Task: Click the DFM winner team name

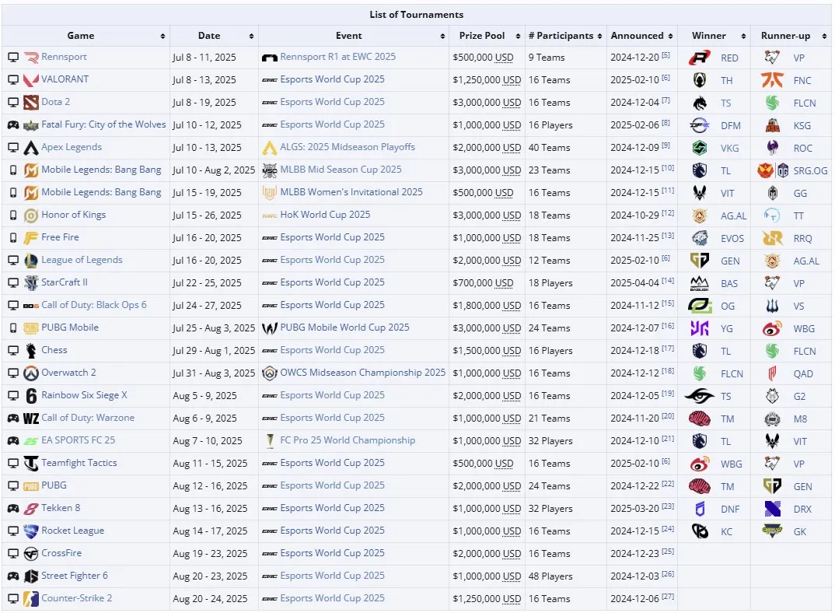Action: click(x=731, y=126)
